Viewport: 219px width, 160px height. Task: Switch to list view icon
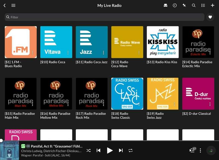[x=203, y=5]
